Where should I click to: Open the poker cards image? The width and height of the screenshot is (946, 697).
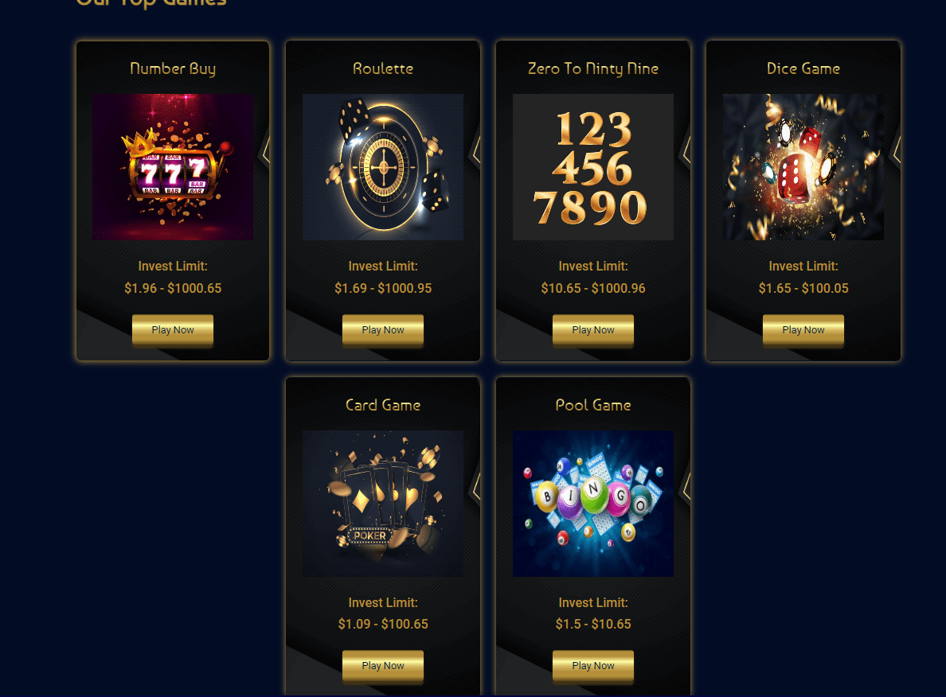pos(382,504)
